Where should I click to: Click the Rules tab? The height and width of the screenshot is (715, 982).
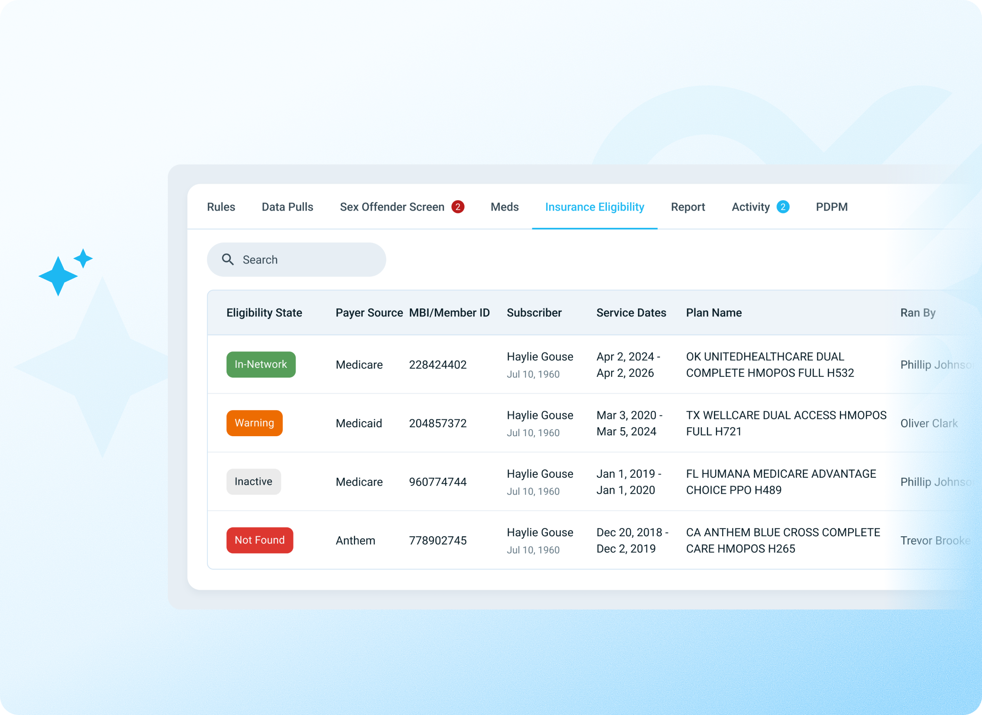click(x=221, y=207)
